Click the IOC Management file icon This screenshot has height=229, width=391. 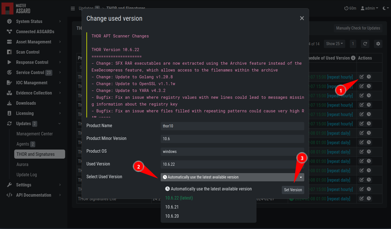(9, 83)
